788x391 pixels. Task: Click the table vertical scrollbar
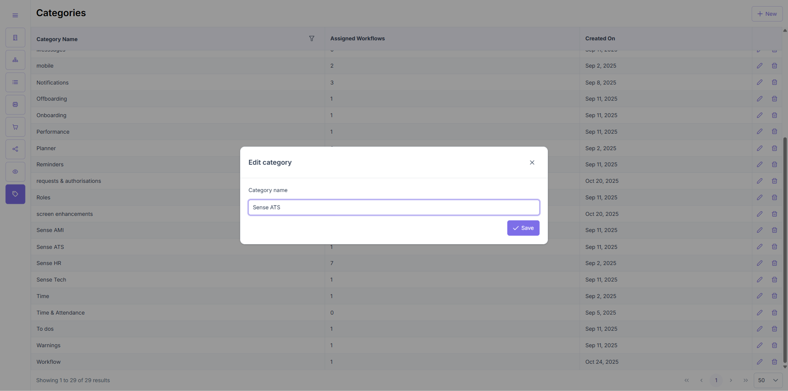tap(785, 250)
